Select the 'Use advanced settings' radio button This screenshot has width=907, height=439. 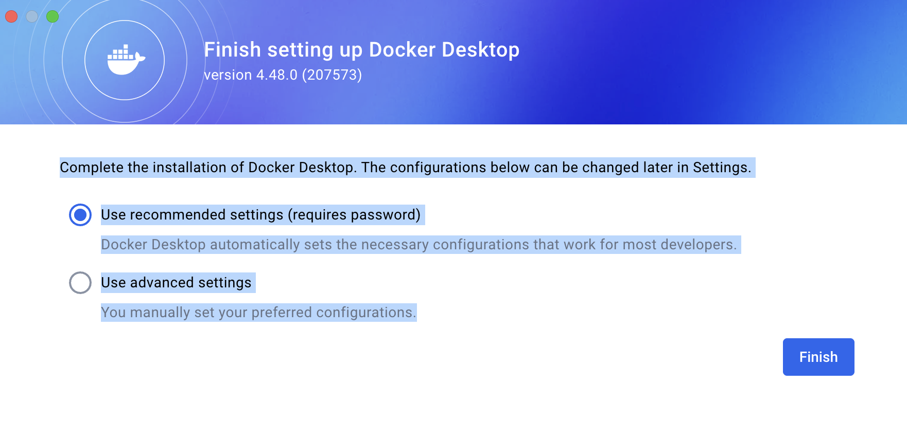click(x=80, y=283)
